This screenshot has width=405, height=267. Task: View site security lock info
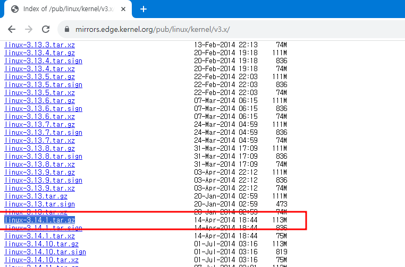coord(67,29)
